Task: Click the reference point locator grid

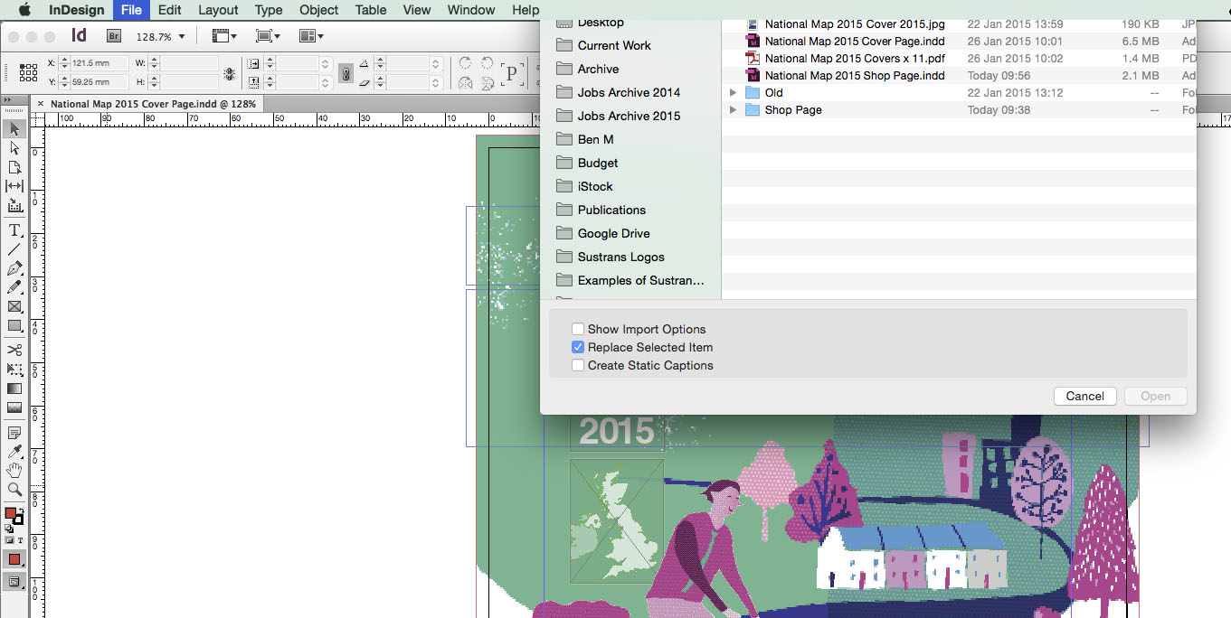Action: tap(28, 72)
